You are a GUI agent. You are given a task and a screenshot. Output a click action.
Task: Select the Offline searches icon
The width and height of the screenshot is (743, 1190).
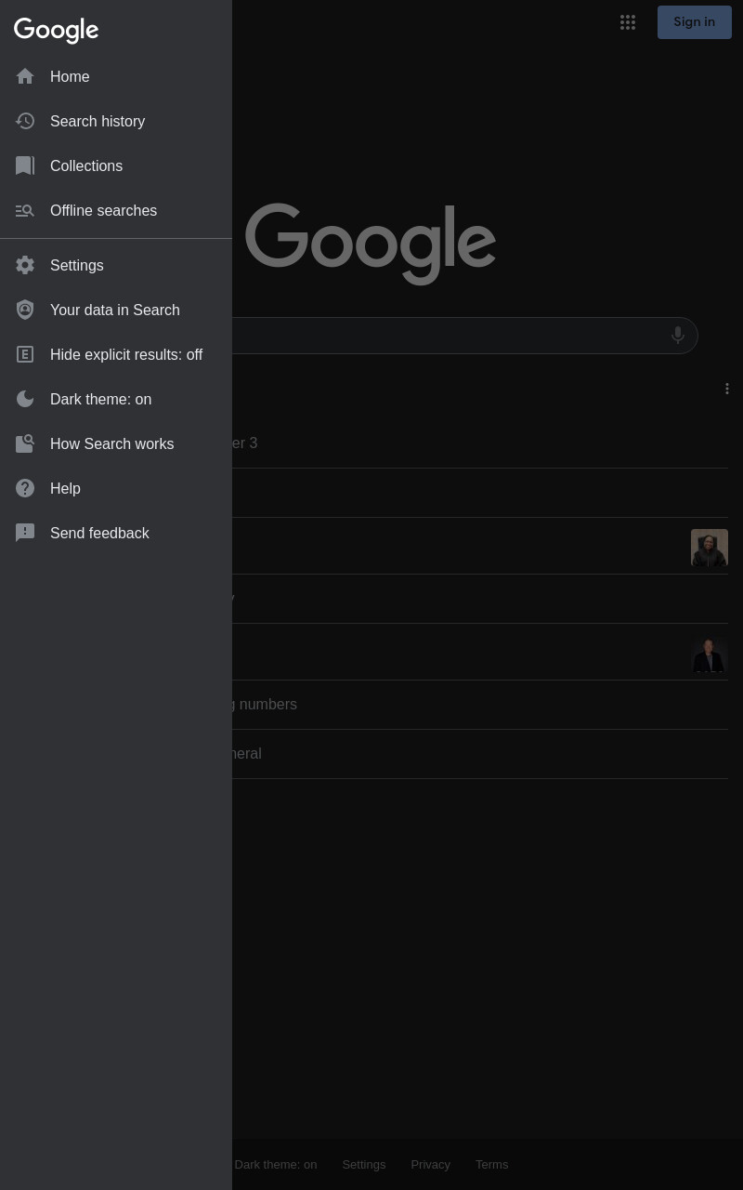[25, 210]
